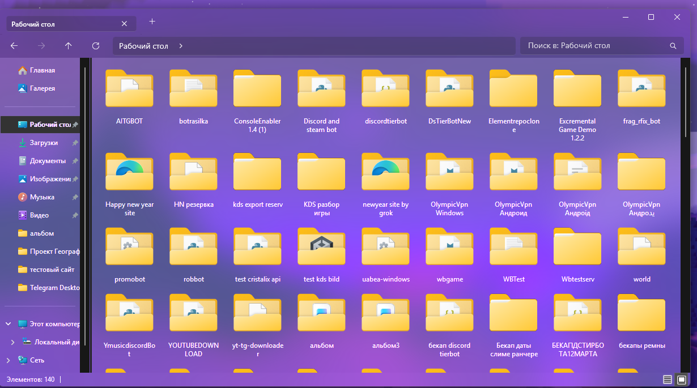Navigate back with the left arrow
This screenshot has width=697, height=388.
(14, 46)
